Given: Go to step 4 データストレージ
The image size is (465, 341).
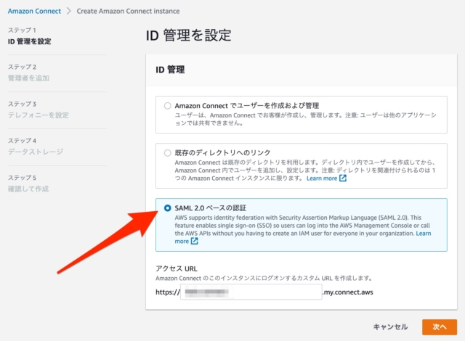Looking at the screenshot, I should pyautogui.click(x=36, y=152).
